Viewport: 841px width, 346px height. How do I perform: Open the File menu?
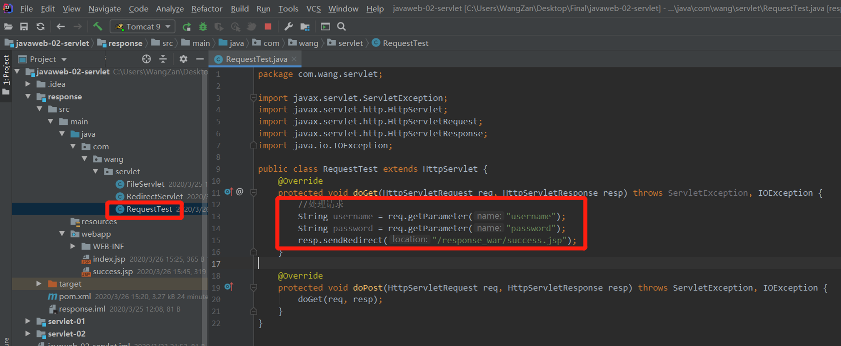26,8
